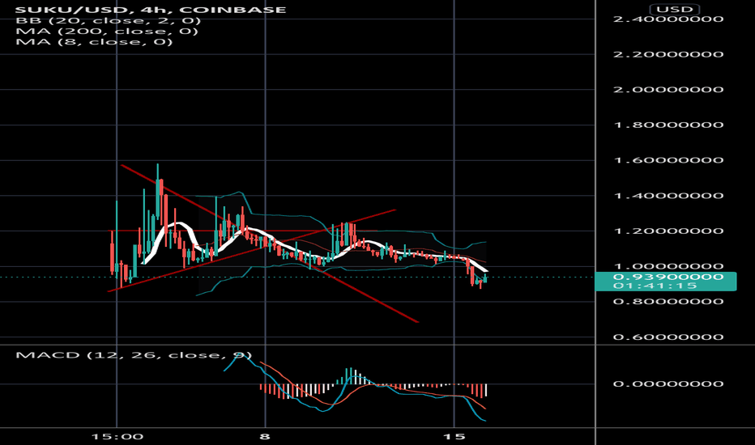Click the USD currency button
Image resolution: width=755 pixels, height=445 pixels.
point(675,9)
